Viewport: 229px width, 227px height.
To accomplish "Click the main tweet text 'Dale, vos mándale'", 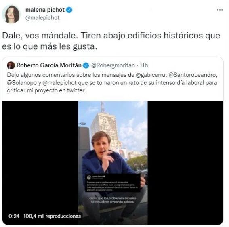I will 111,41.
